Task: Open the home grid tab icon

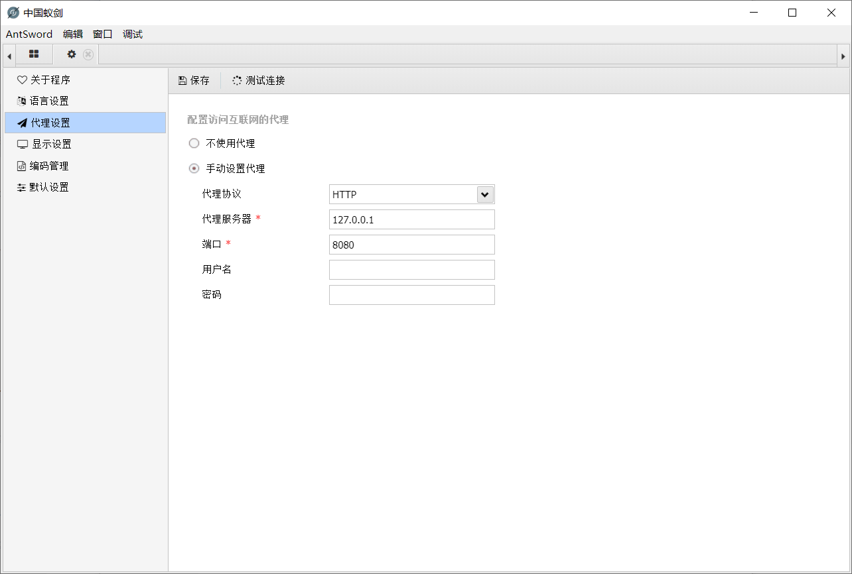Action: tap(34, 54)
